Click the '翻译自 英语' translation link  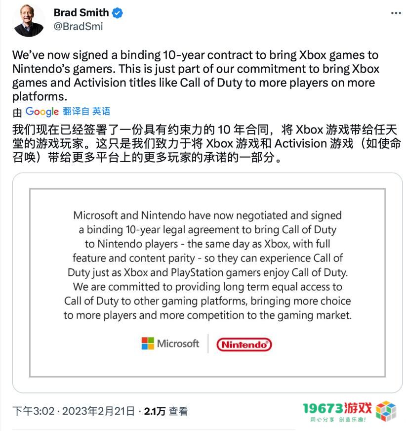[86, 112]
